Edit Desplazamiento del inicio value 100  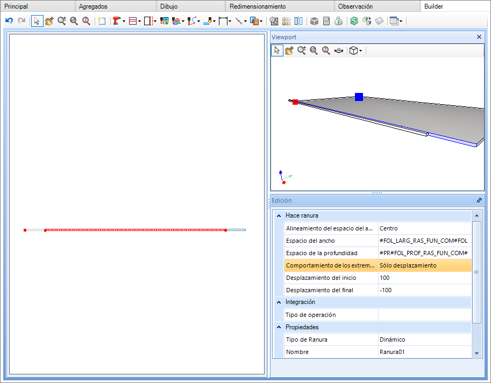(425, 278)
